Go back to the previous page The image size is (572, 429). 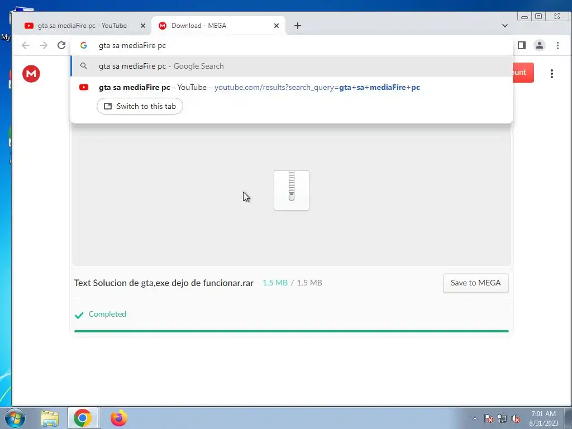(26, 45)
